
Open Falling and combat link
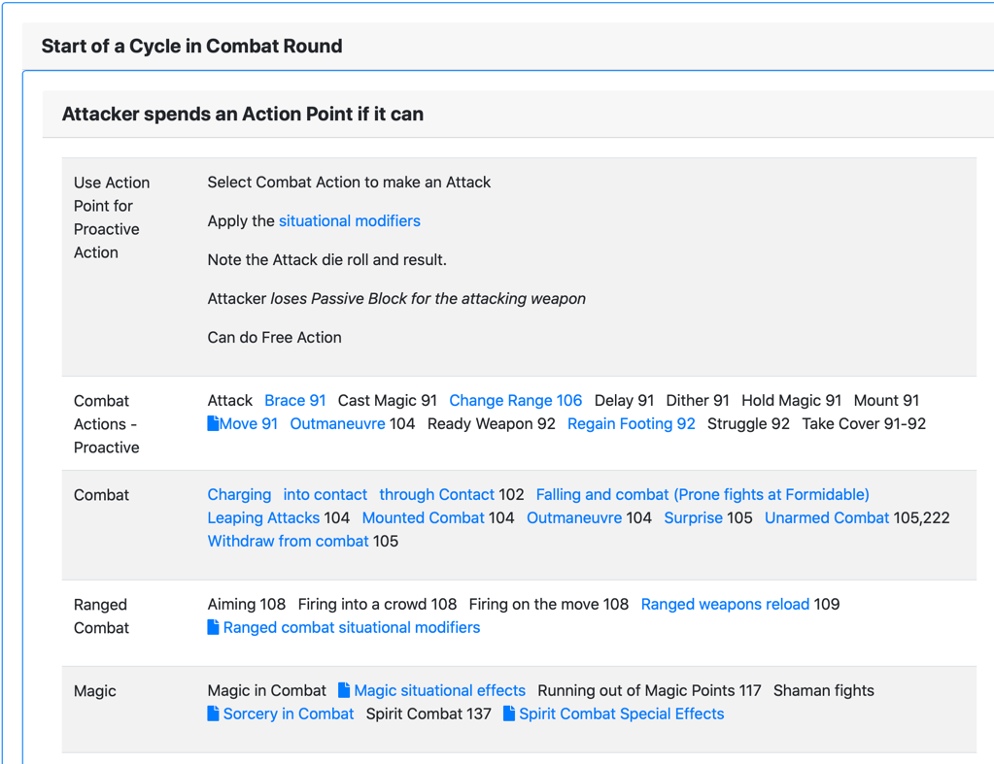click(702, 494)
